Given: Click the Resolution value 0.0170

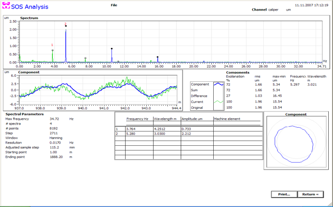Looking at the screenshot, I should (55, 143).
